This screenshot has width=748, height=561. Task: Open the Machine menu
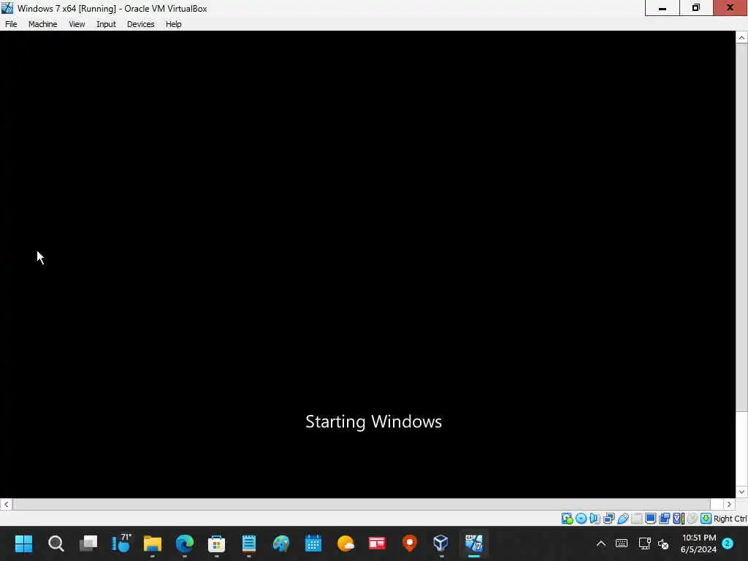click(x=42, y=24)
